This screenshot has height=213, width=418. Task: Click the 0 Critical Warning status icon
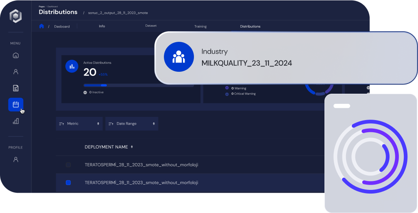tap(227, 94)
